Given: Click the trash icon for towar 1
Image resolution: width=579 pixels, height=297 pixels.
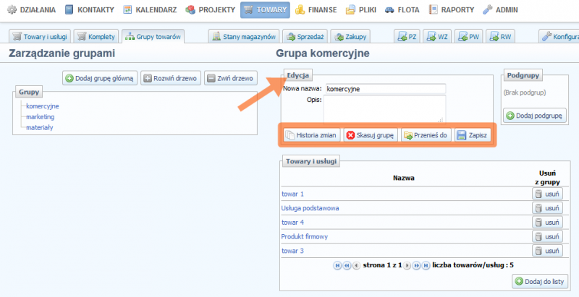Looking at the screenshot, I should (538, 194).
